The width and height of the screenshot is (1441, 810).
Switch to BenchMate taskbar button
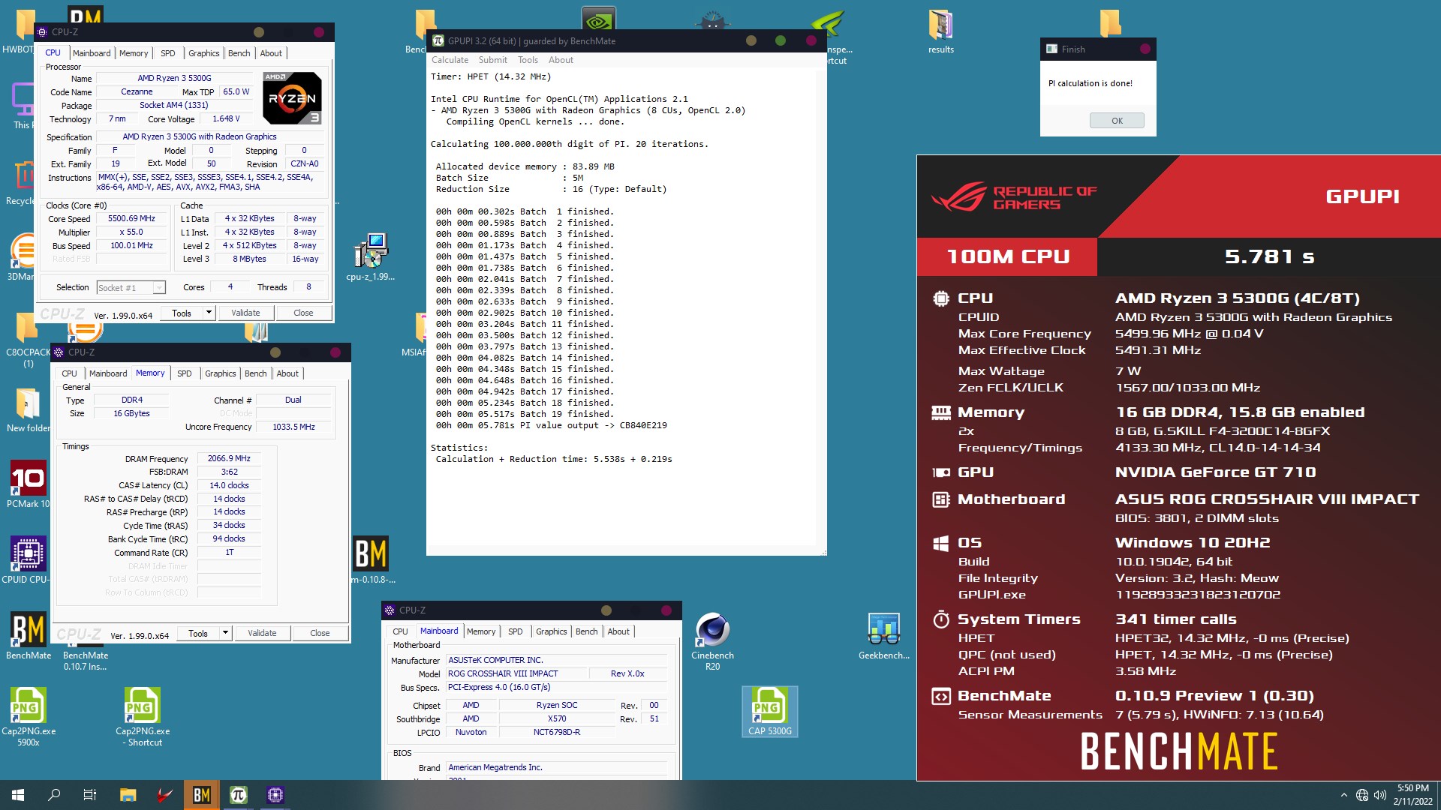coord(202,795)
